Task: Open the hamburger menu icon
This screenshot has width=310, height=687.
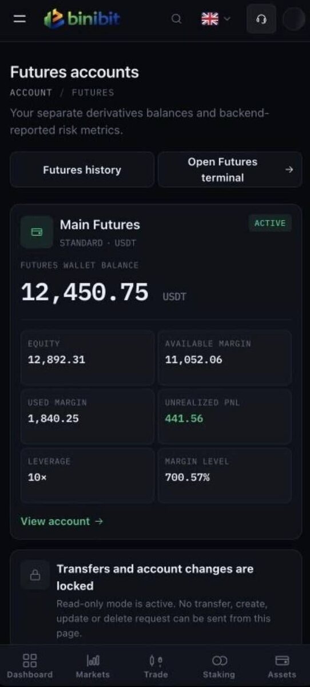Action: point(19,19)
